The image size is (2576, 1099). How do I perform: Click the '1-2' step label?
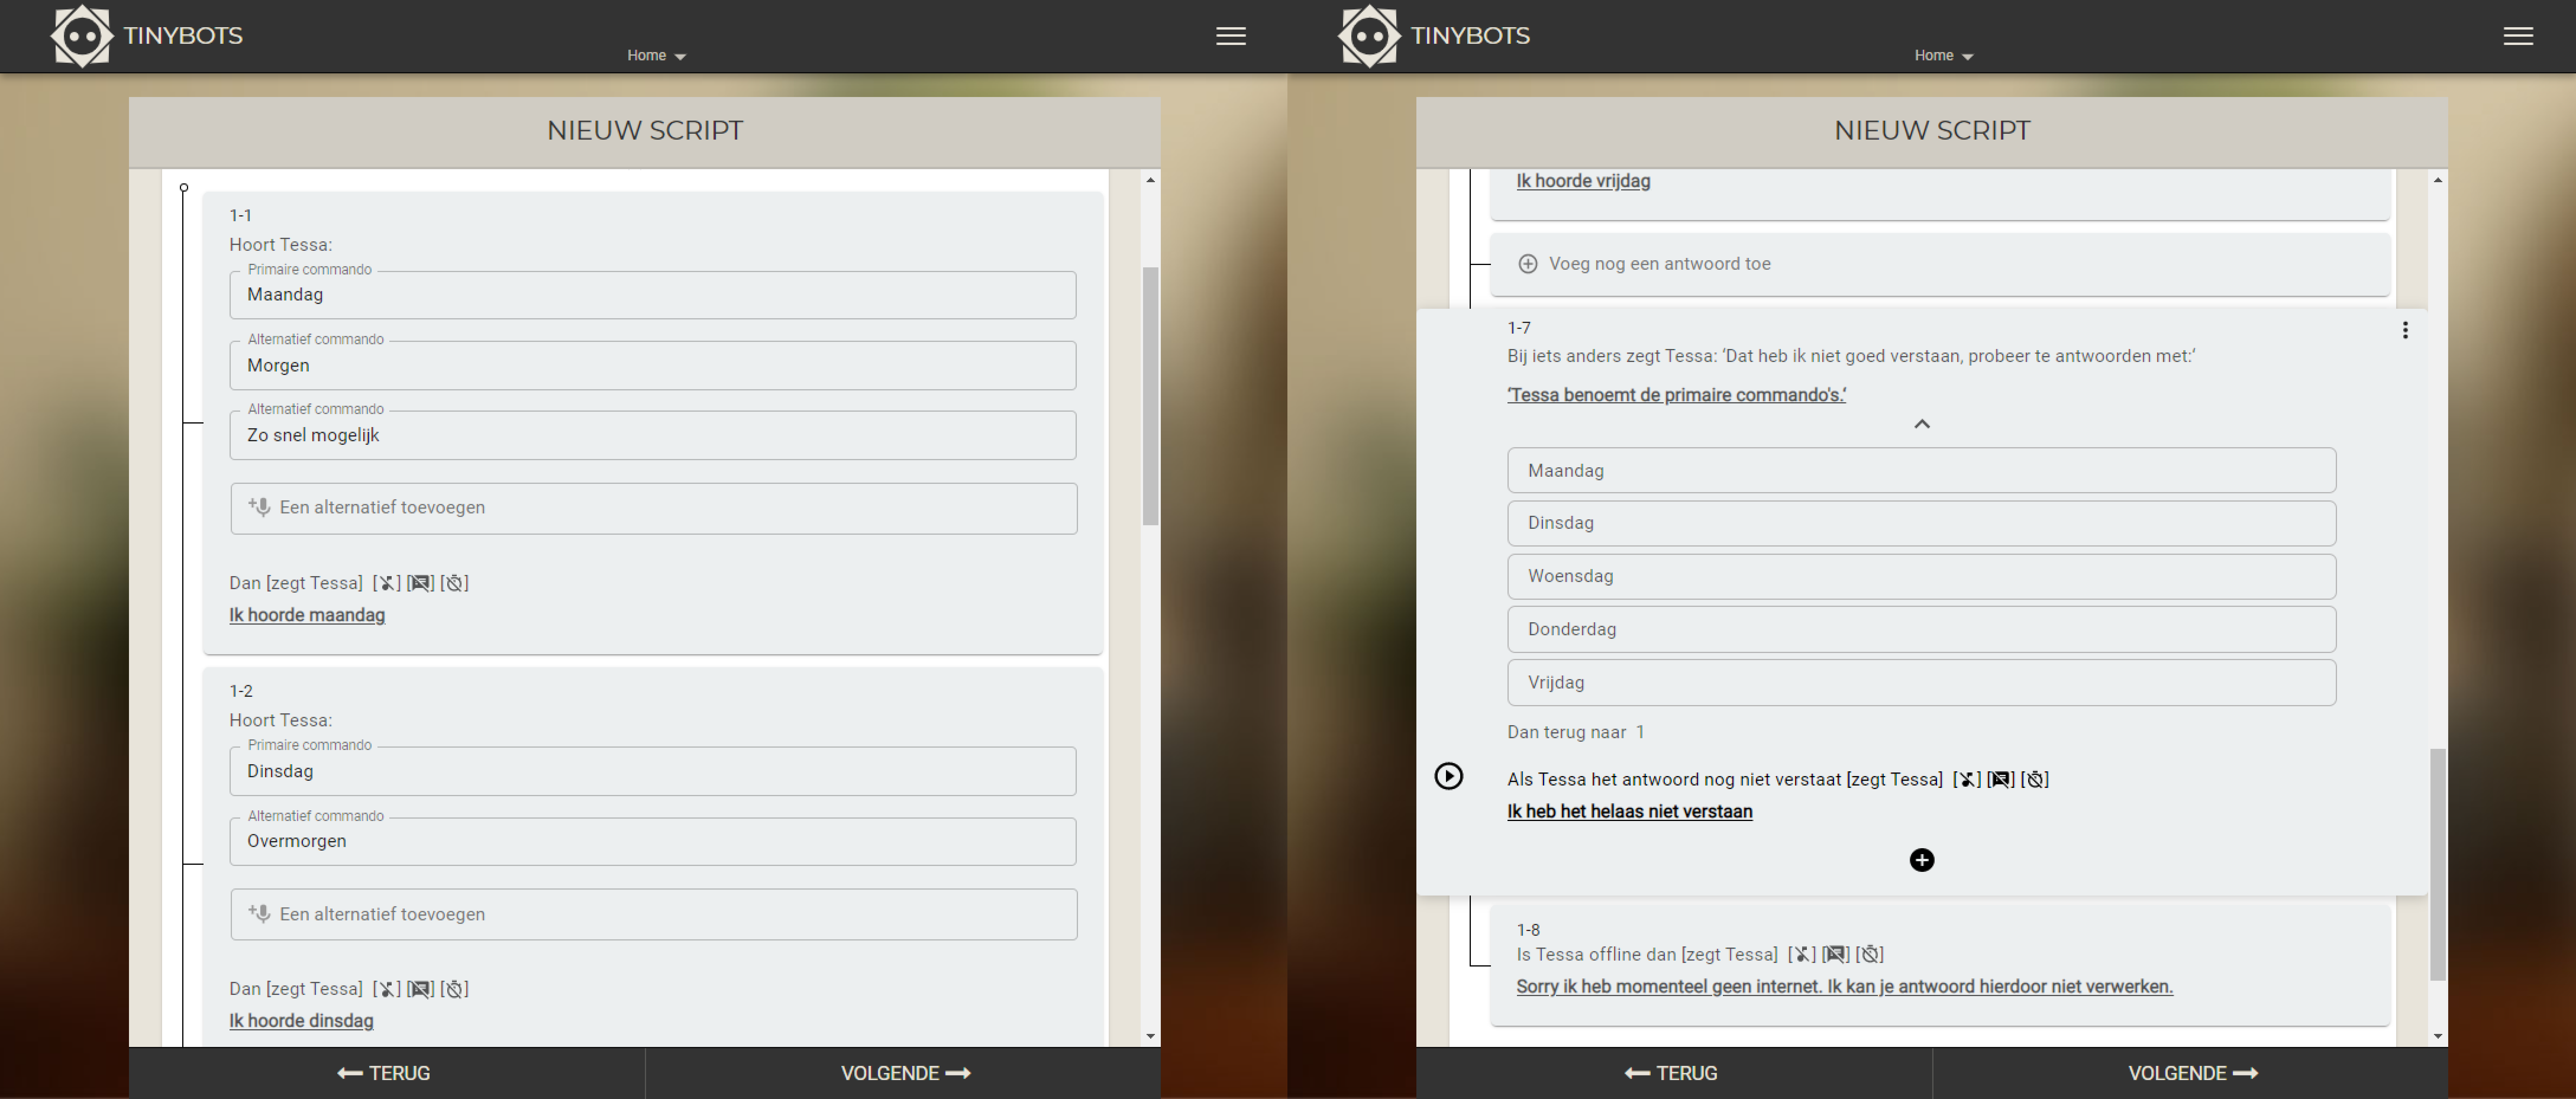click(x=241, y=691)
